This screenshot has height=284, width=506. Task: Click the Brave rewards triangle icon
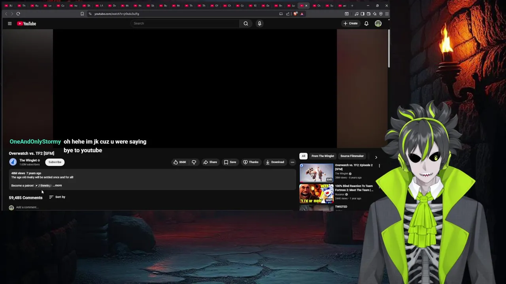click(x=302, y=14)
